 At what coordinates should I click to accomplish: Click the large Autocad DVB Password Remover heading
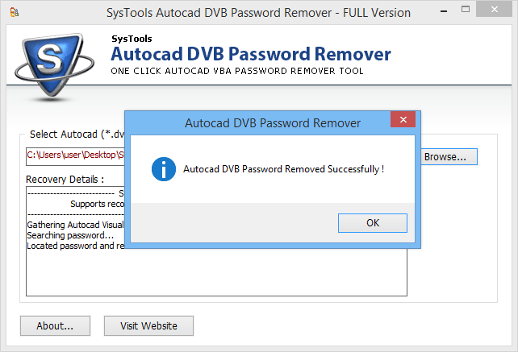point(250,55)
